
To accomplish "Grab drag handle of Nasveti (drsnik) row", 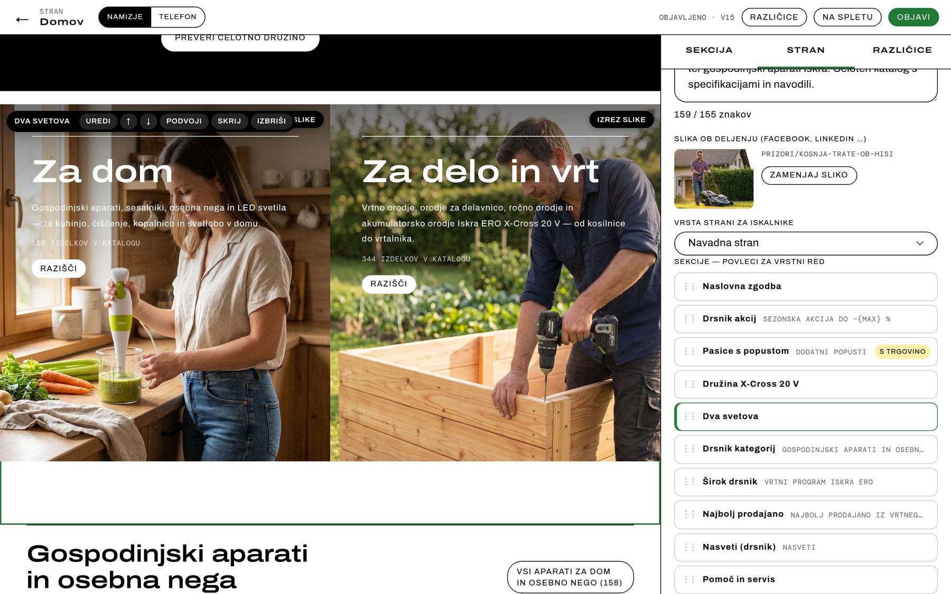I will 689,547.
